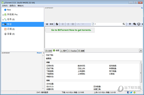Viewport: 144px width, 95px height.
Task: Open the 帮助(H) menu
Action: (x=21, y=6)
